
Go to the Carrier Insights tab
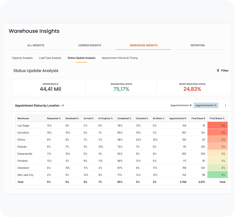[90, 45]
